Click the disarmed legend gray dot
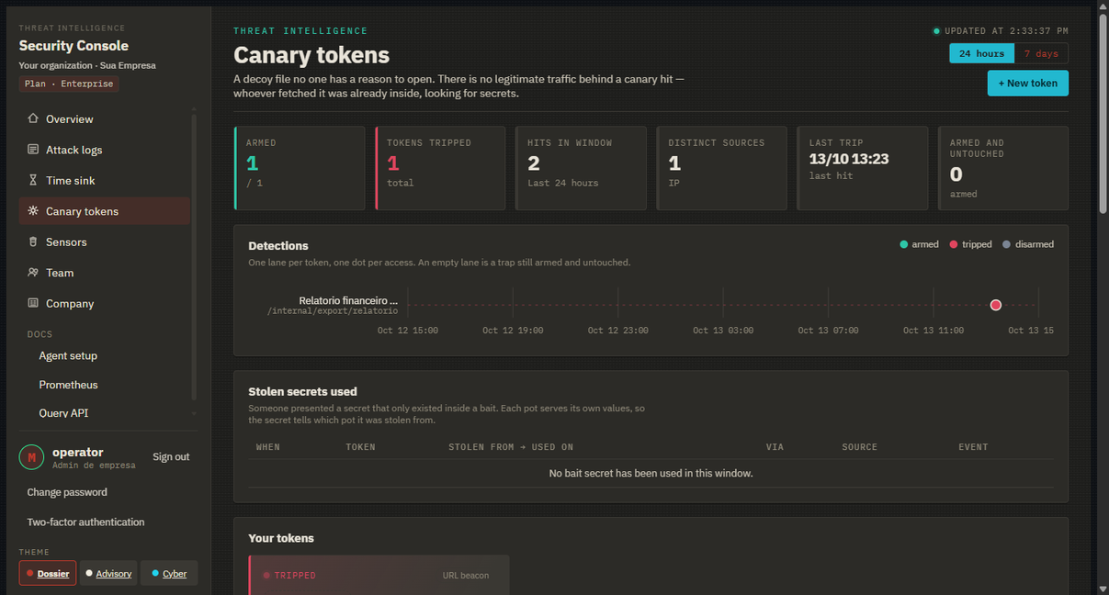The height and width of the screenshot is (595, 1109). (1007, 244)
